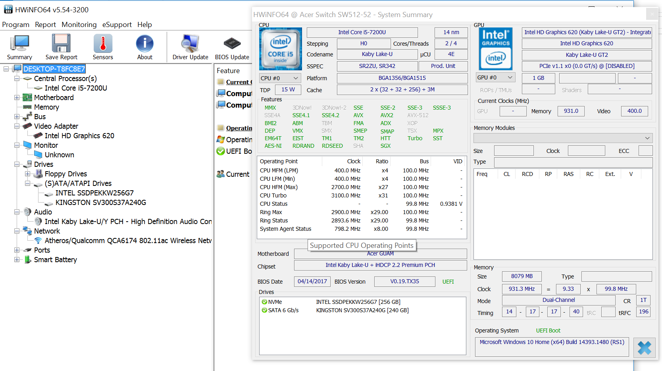
Task: Select the Memory tree item
Action: click(46, 107)
